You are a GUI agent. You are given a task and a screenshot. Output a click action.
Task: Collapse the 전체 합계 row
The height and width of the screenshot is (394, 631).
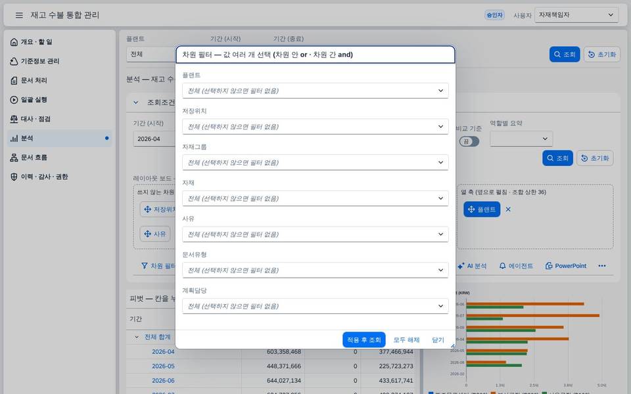[x=137, y=337]
